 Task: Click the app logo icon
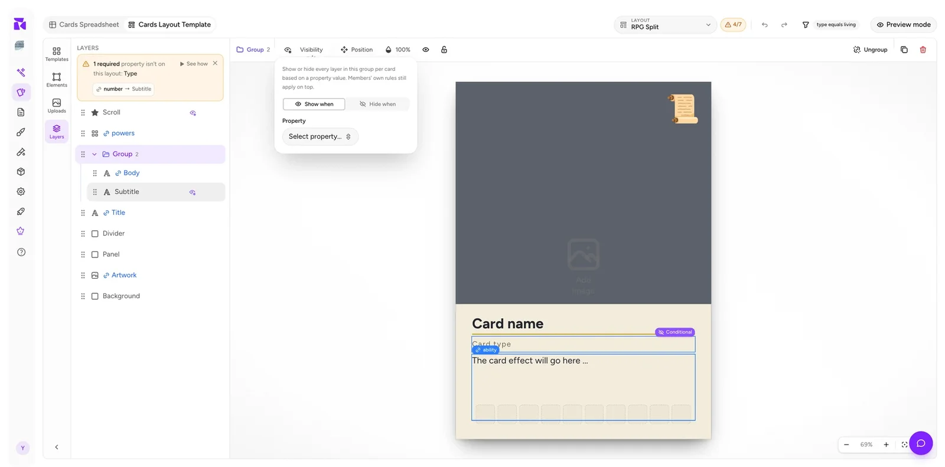tap(19, 24)
